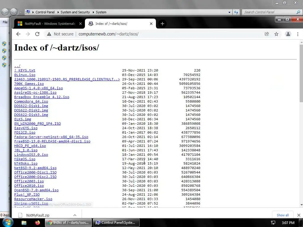Click the FreeBSD-13.0-RELEASE-amd64-disc1.iso link
This screenshot has width=303, height=227.
52,142
